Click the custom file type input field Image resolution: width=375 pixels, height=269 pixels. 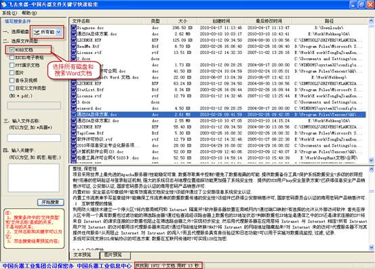coord(34,105)
